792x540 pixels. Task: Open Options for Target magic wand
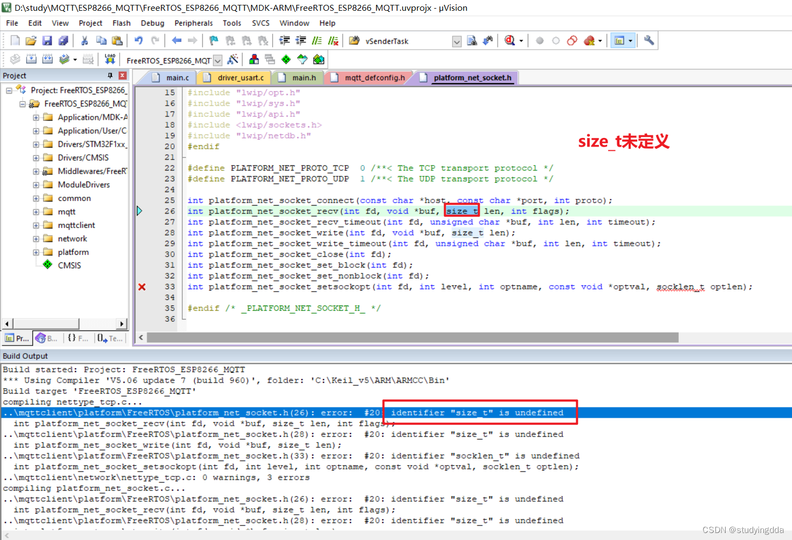tap(233, 59)
